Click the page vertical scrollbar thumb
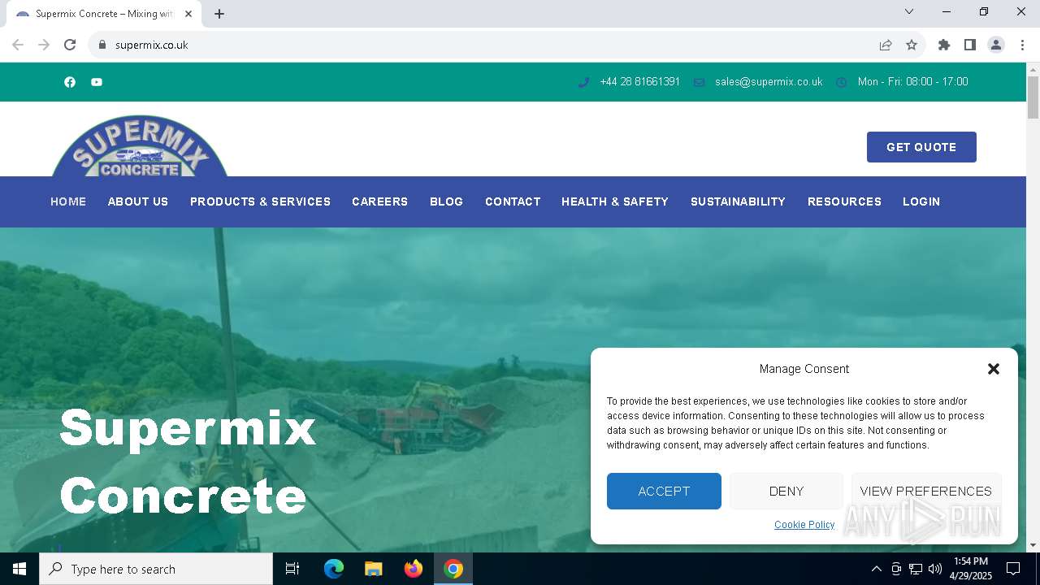This screenshot has height=585, width=1040. [1033, 97]
